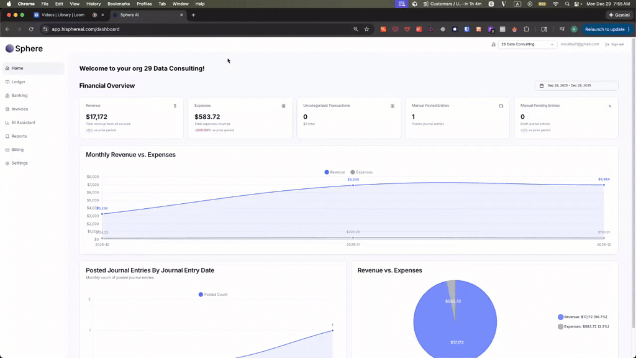Launch the AI Assistant from sidebar
The image size is (636, 358).
pos(23,122)
